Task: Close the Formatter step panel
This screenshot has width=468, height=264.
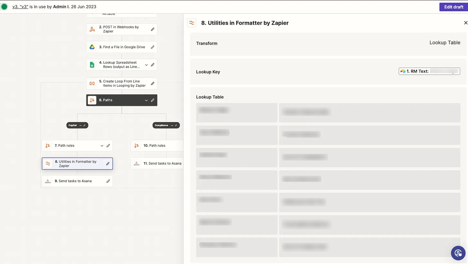Action: (465, 23)
